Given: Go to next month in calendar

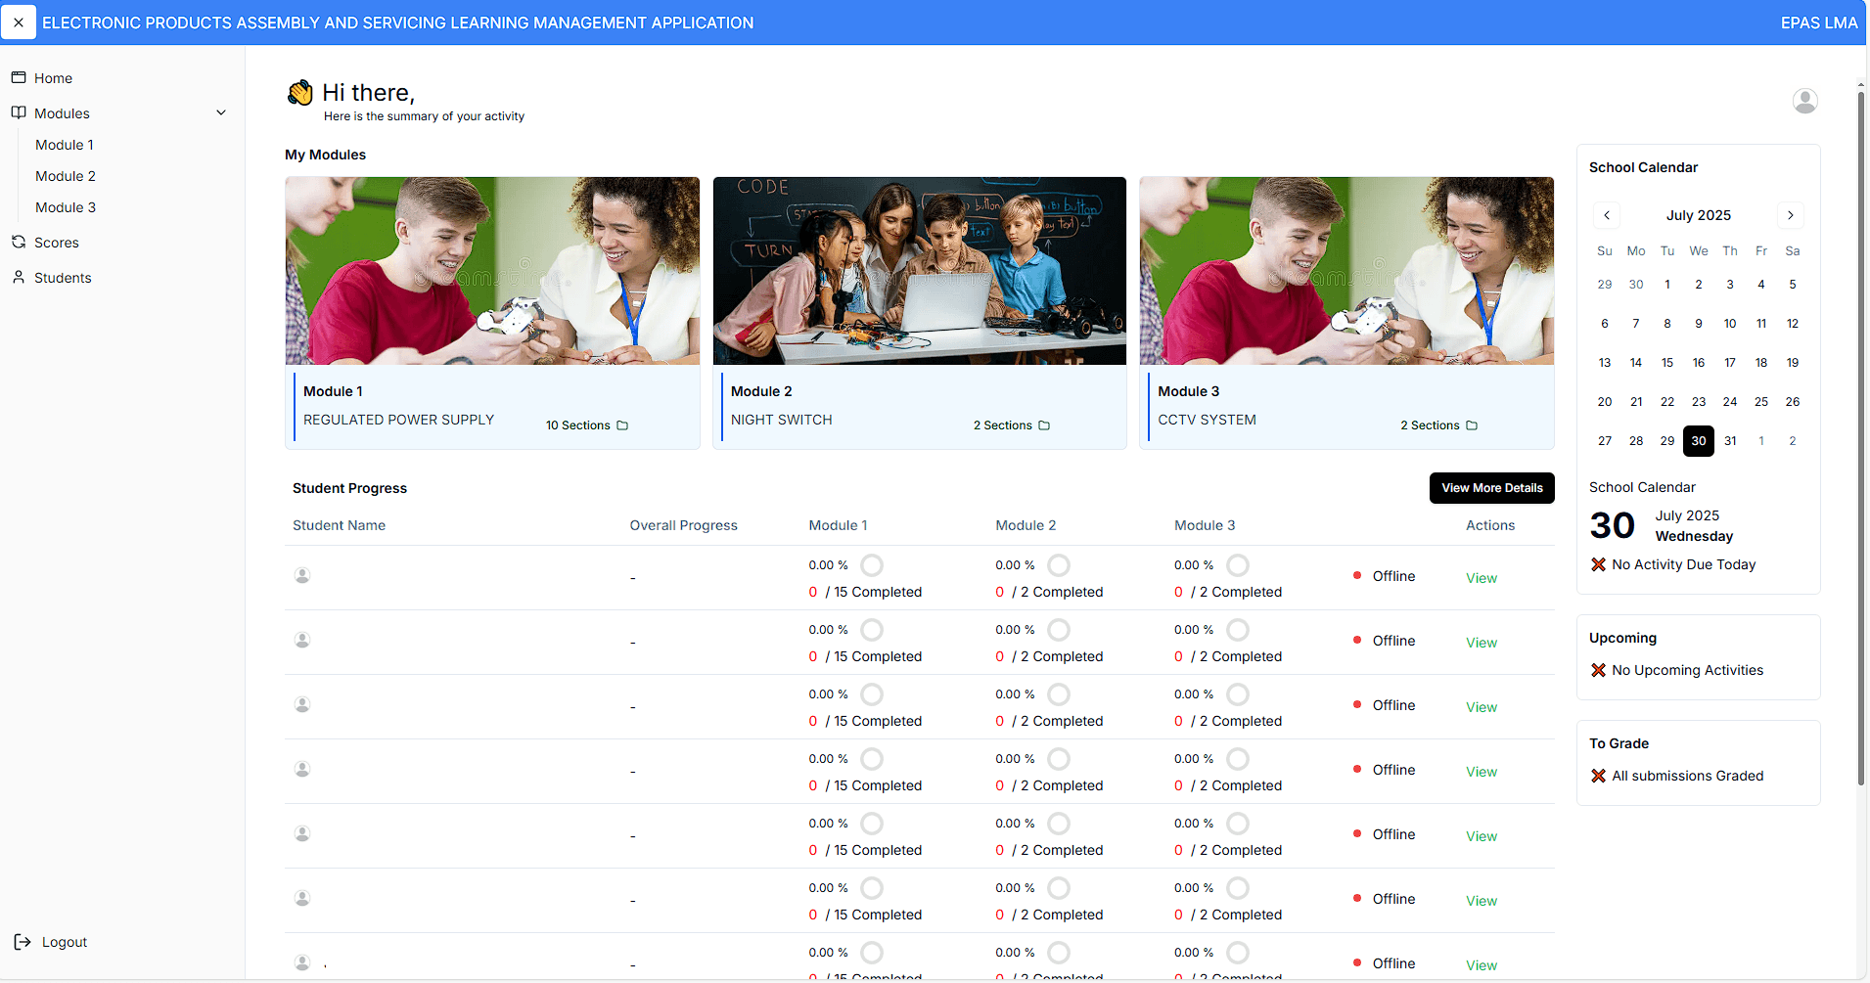Looking at the screenshot, I should tap(1791, 215).
